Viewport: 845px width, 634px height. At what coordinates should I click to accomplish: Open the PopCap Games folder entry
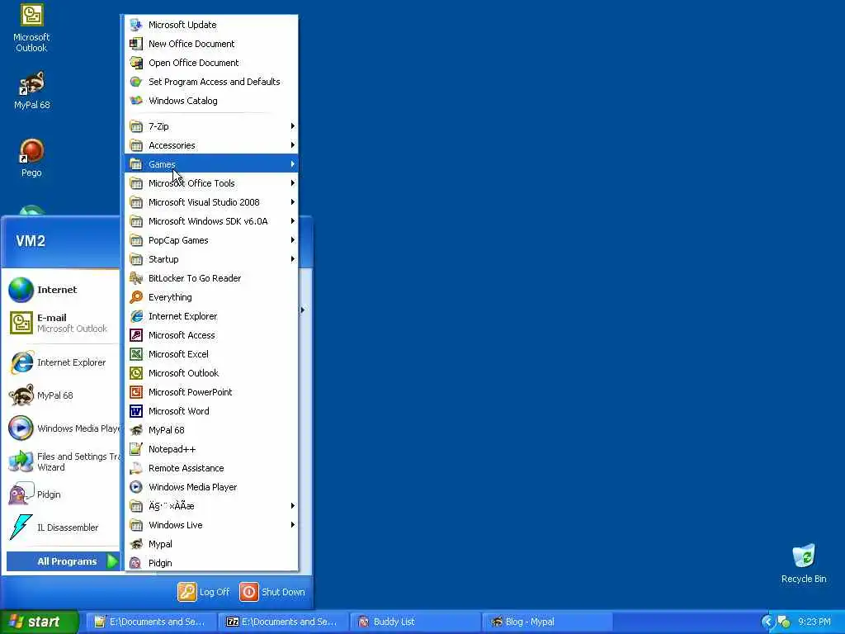pyautogui.click(x=211, y=240)
